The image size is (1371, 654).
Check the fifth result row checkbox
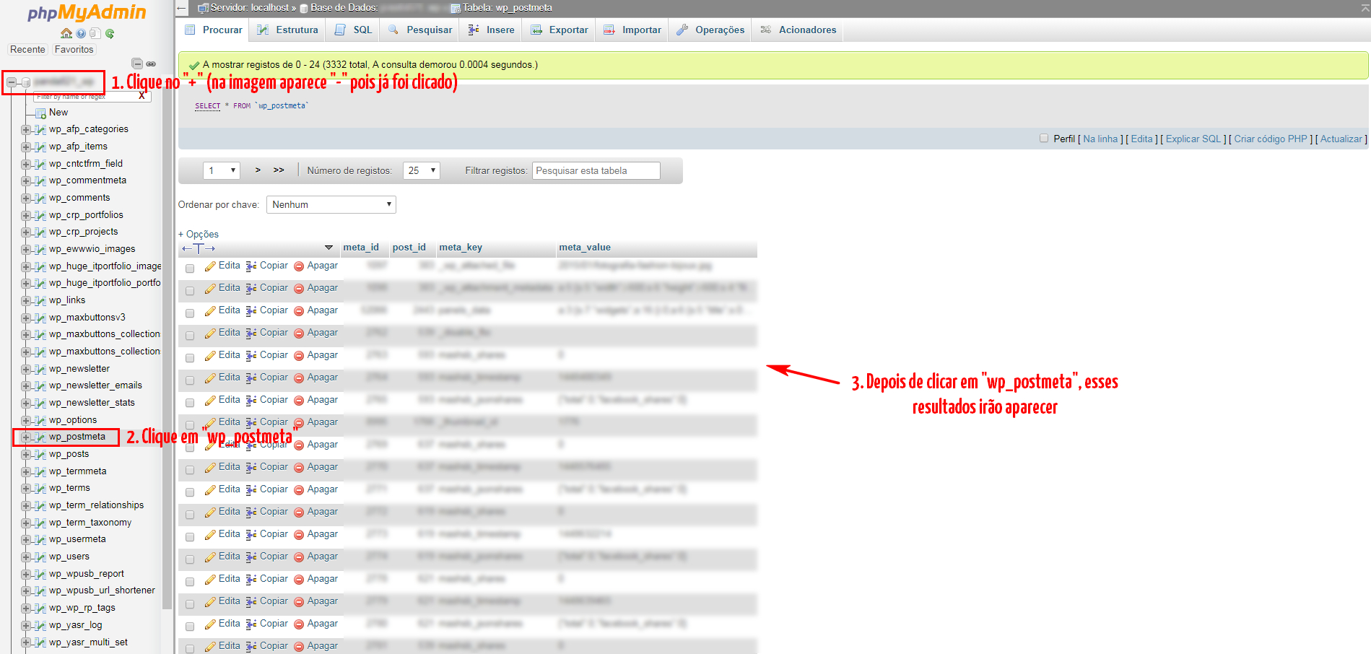click(x=190, y=358)
